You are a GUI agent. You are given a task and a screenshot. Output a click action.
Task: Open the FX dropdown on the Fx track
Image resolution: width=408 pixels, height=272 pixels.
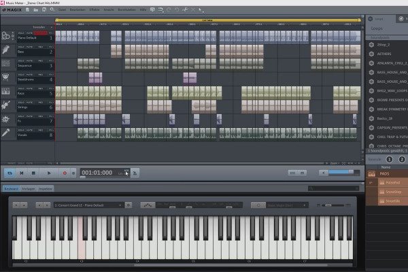[51, 116]
